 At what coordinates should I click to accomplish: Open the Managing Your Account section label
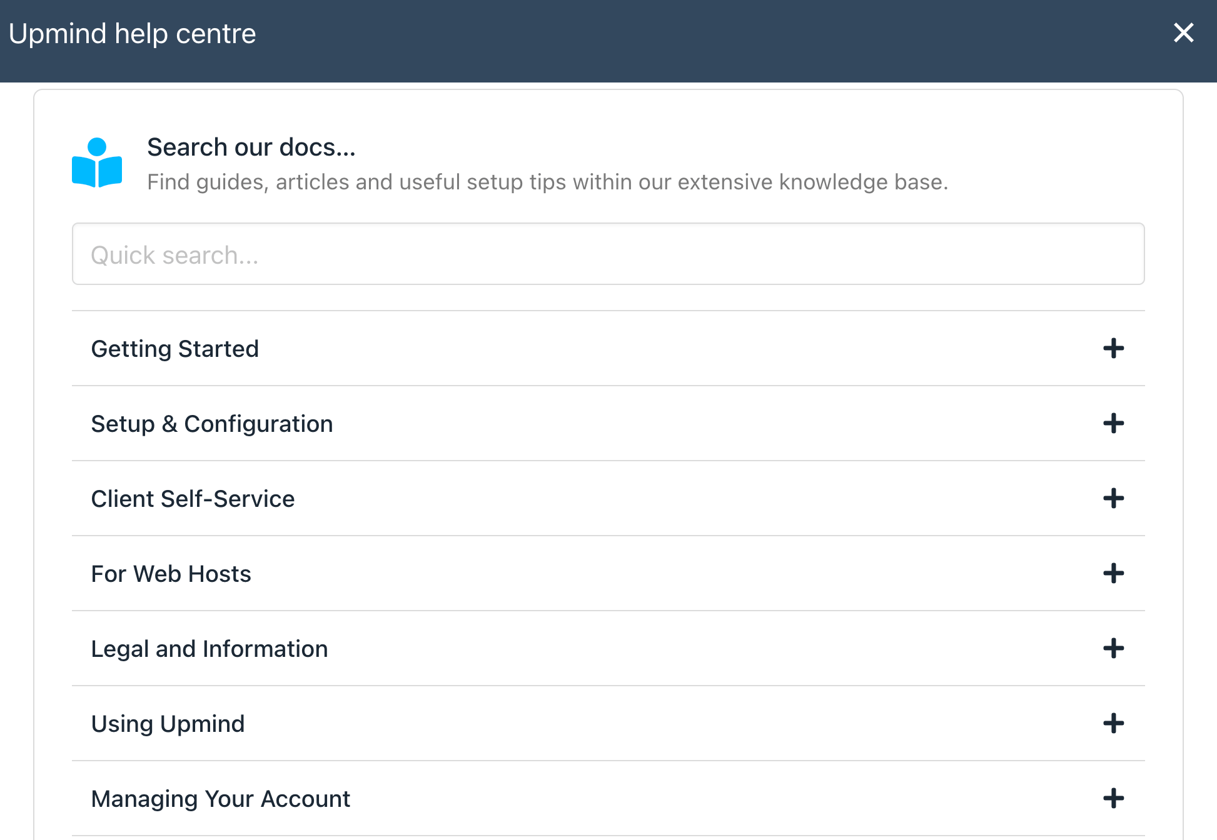221,799
